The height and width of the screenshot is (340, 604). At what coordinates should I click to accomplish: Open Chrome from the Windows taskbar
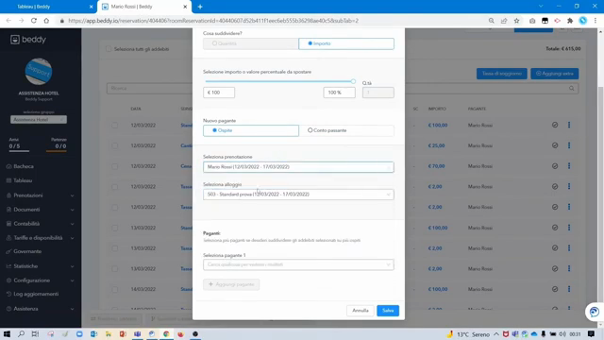pyautogui.click(x=166, y=333)
